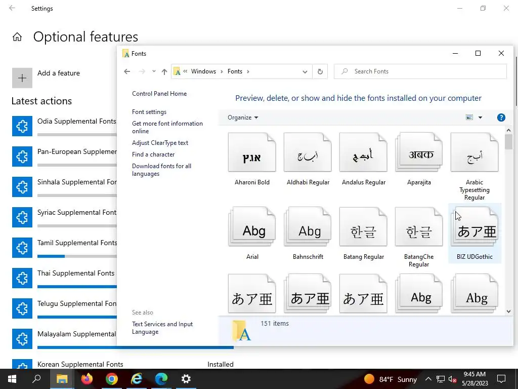This screenshot has height=389, width=518.
Task: Select Pan-European Supplemental icon in Settings
Action: 22,157
